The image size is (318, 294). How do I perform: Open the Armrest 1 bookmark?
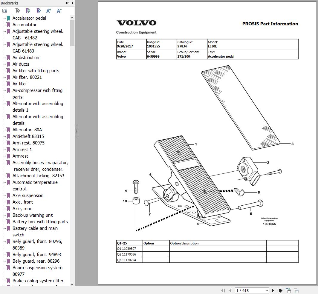(22, 150)
